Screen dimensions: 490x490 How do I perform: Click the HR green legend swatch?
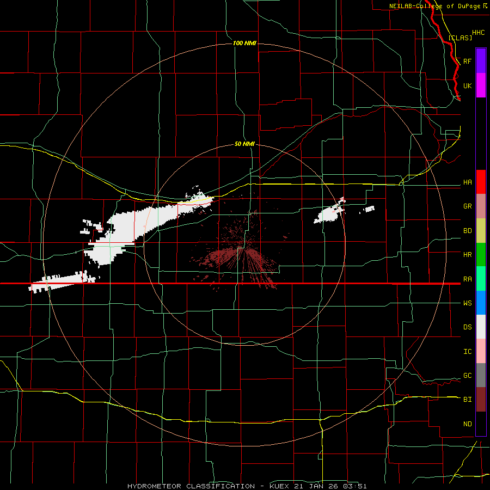tap(481, 255)
